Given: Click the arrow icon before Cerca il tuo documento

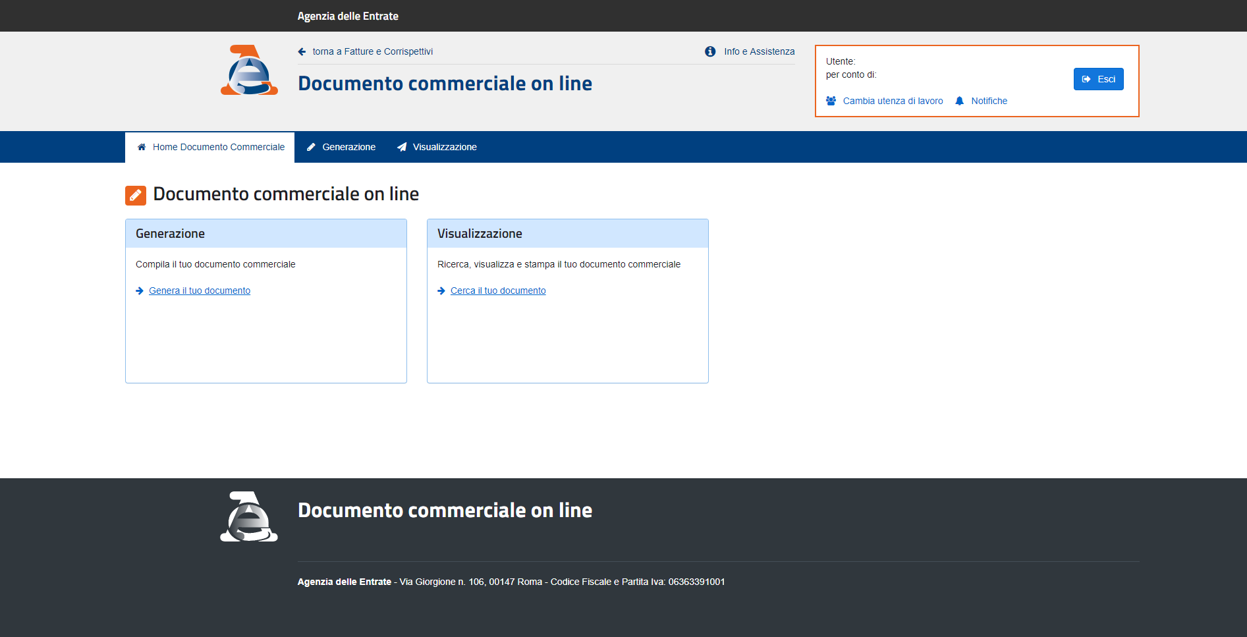Looking at the screenshot, I should coord(441,291).
